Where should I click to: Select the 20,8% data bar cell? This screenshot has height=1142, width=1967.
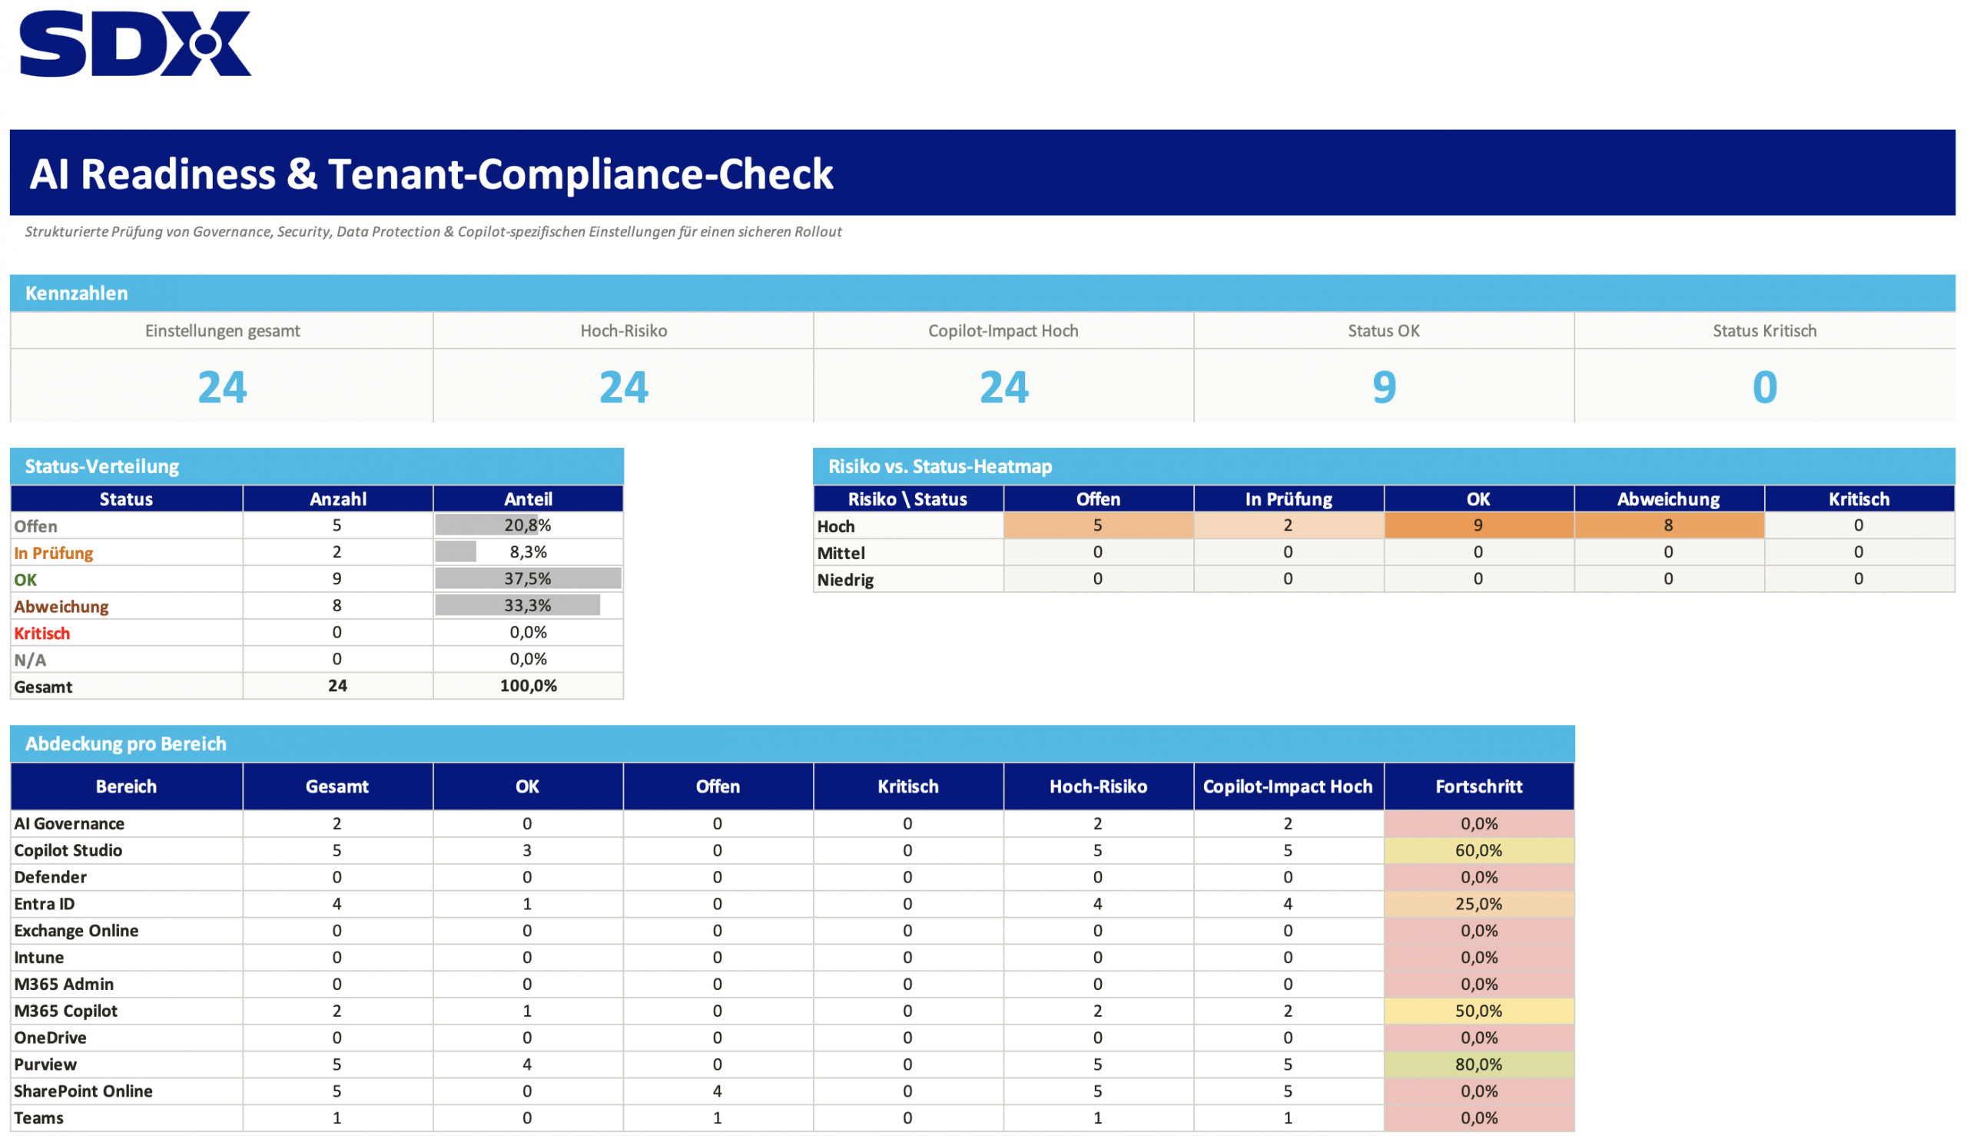[x=529, y=526]
